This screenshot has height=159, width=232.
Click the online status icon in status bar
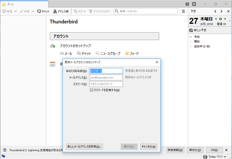click(3, 156)
